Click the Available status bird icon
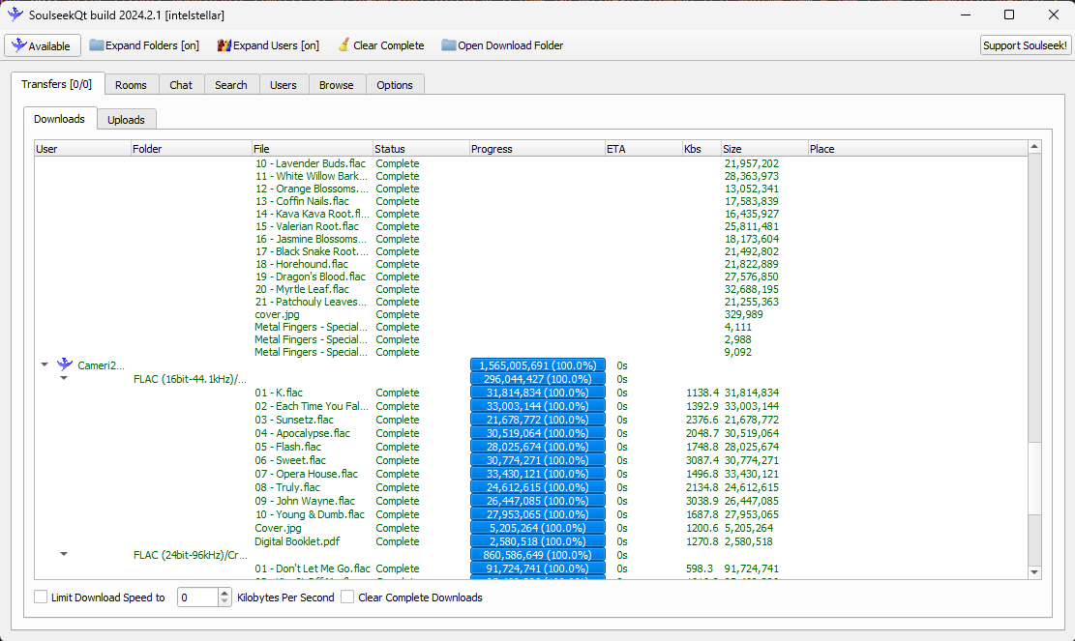 tap(18, 45)
